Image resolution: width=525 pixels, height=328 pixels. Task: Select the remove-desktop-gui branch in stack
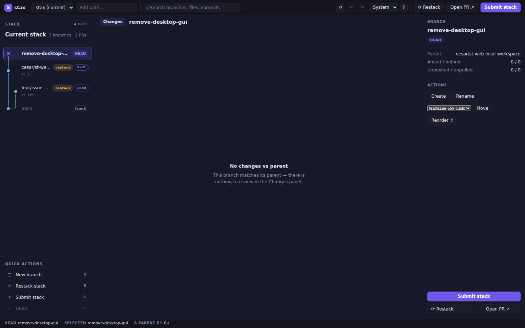click(x=47, y=54)
